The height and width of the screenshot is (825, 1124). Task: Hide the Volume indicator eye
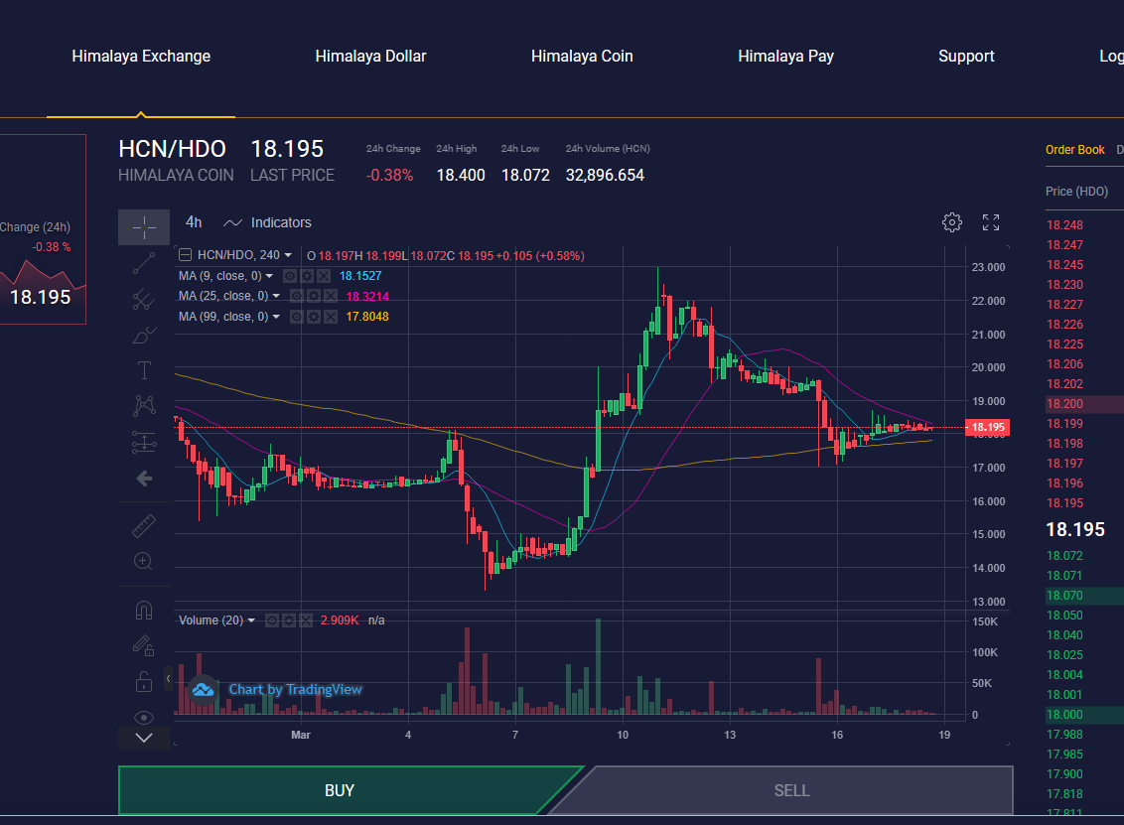click(x=272, y=620)
